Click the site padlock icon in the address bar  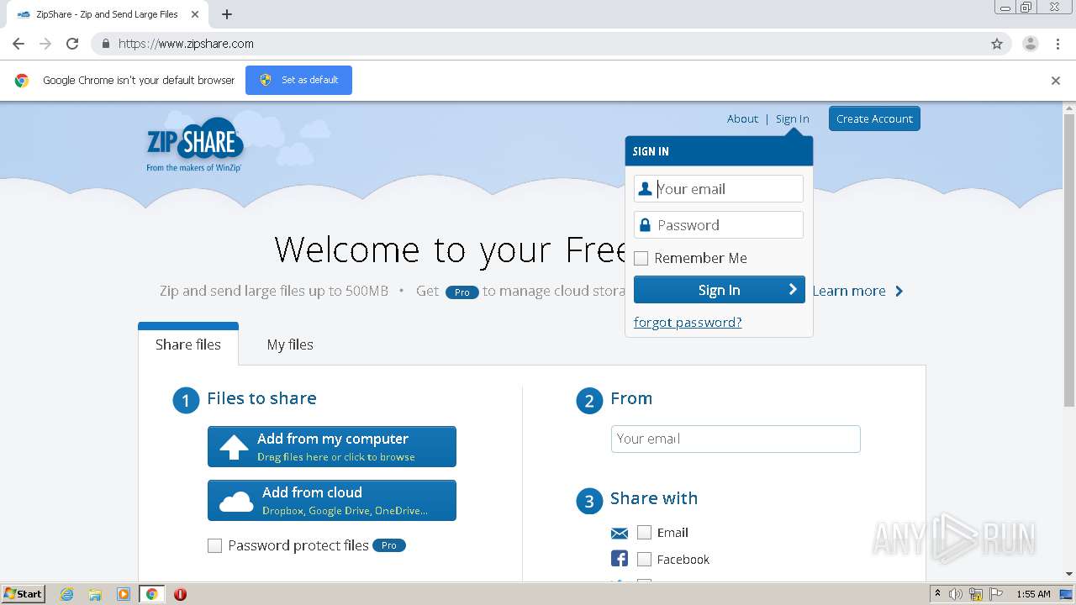click(106, 44)
